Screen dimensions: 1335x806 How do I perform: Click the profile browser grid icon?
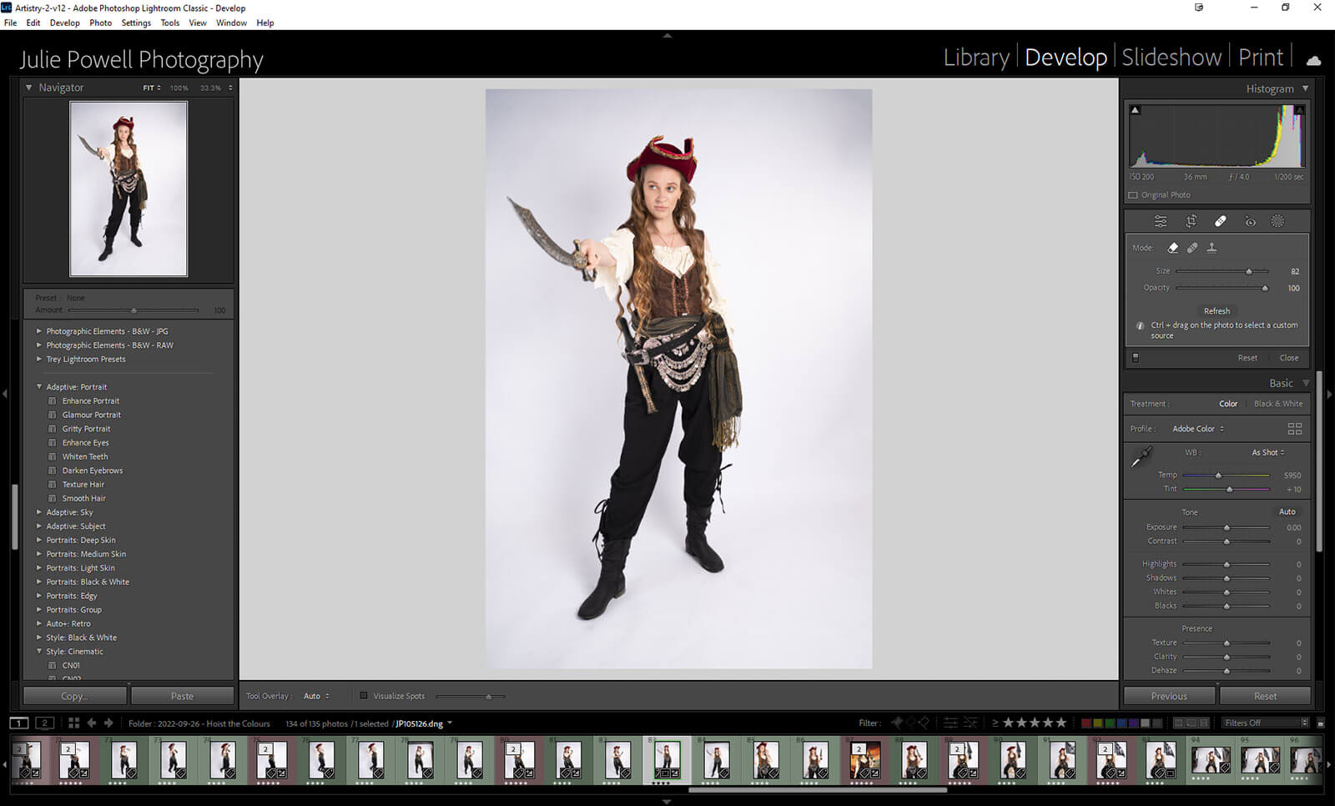pos(1294,429)
